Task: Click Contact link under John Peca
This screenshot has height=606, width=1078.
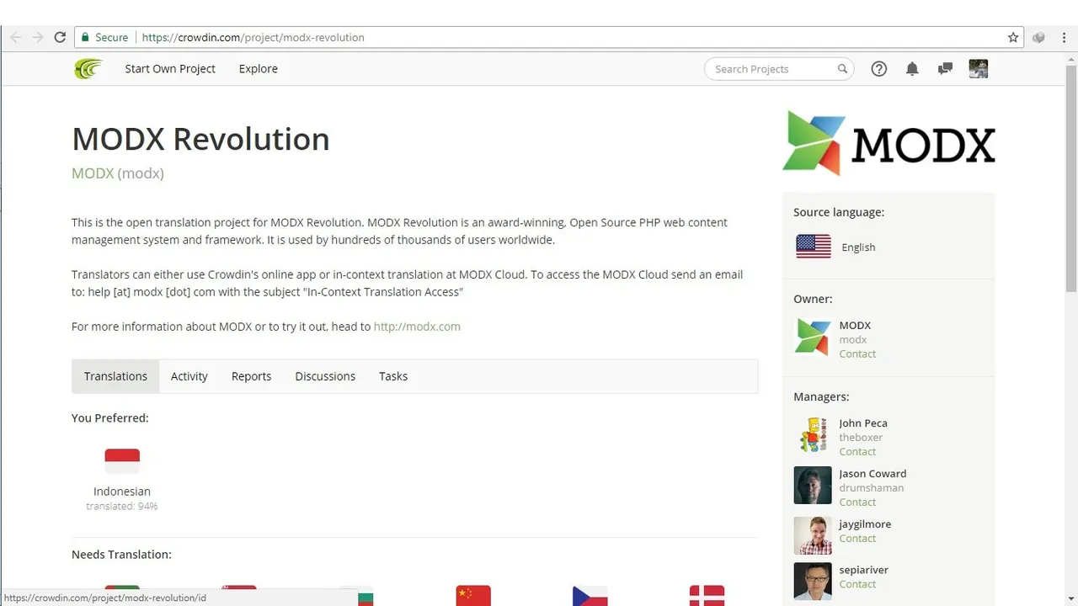Action: pos(857,452)
